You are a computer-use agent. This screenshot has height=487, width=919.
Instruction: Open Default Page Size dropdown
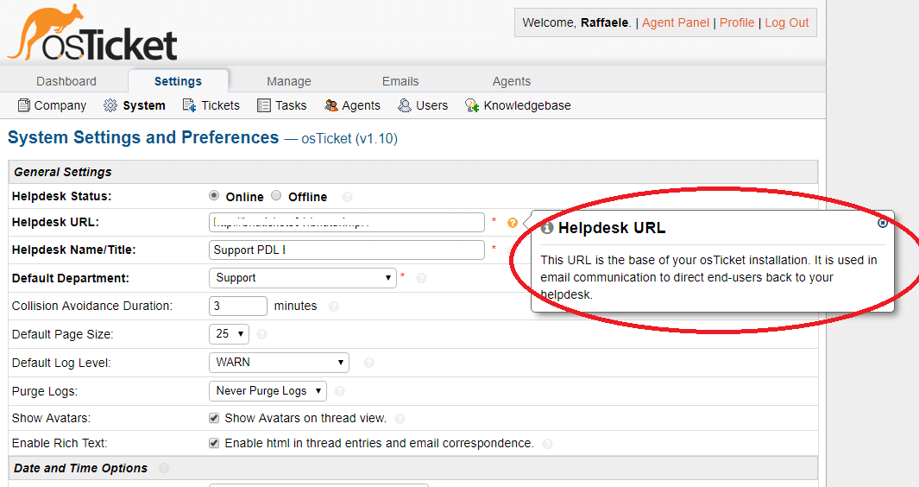point(230,334)
